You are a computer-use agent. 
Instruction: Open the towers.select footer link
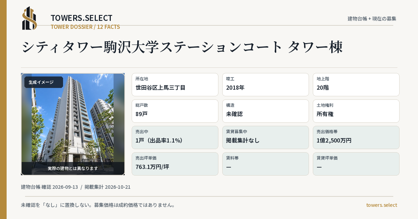pos(381,205)
